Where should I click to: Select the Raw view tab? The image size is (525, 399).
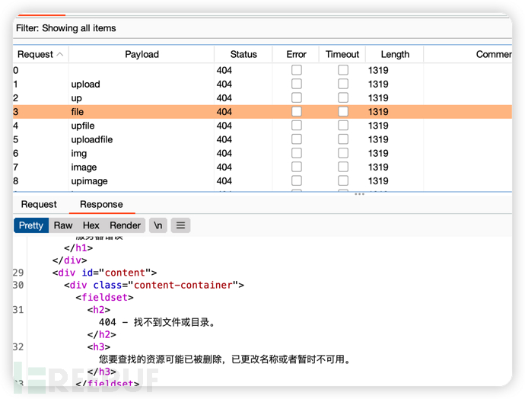coord(63,225)
